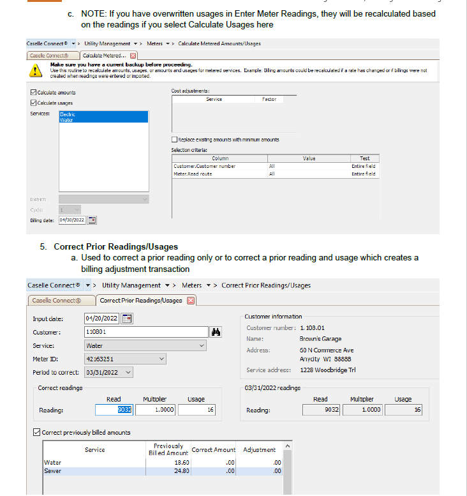This screenshot has width=467, height=496.
Task: Click upper Utility Management breadcrumb label
Action: tap(107, 43)
